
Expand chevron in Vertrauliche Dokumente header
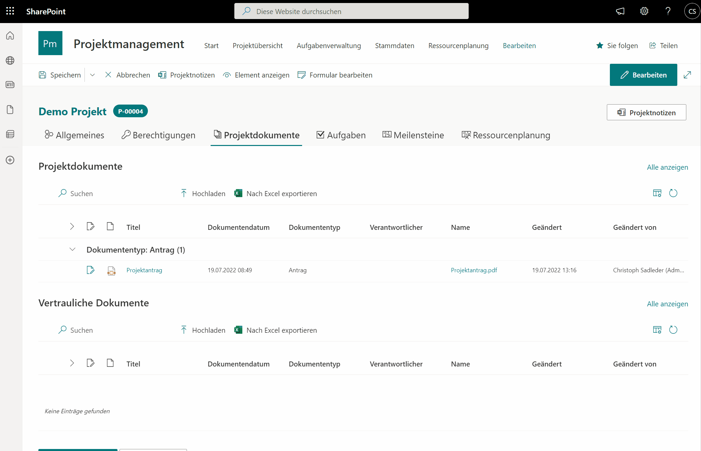pyautogui.click(x=72, y=363)
